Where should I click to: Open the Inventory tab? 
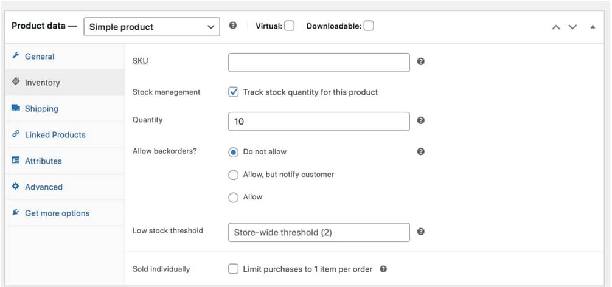[65, 82]
